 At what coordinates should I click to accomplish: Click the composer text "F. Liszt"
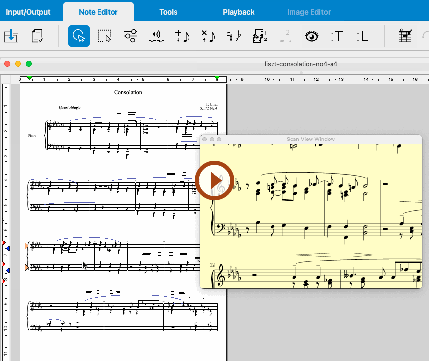(212, 104)
